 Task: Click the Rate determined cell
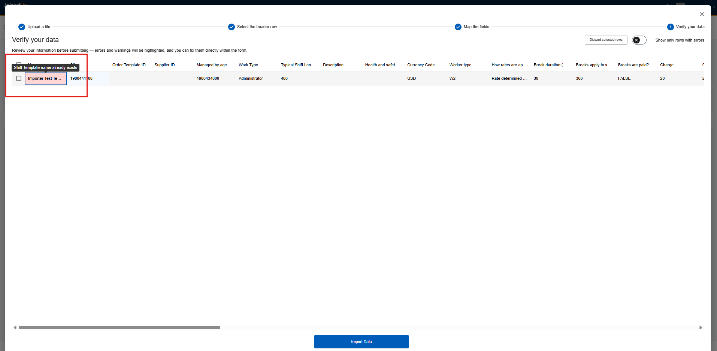509,79
